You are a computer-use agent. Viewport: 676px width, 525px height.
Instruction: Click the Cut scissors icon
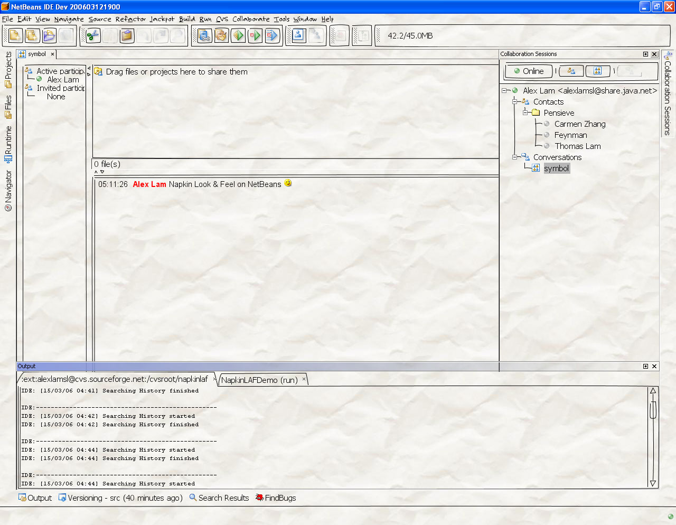tap(93, 36)
